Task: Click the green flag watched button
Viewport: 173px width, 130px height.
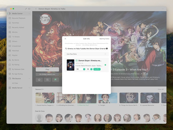Action: [x=55, y=80]
